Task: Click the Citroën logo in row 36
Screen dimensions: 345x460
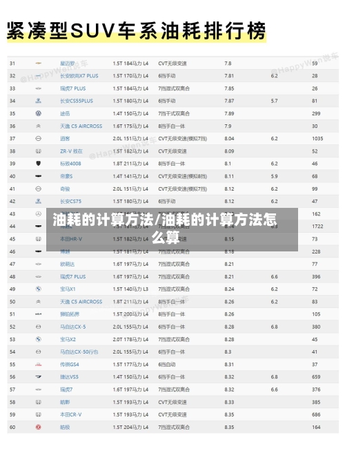Action: (x=39, y=126)
